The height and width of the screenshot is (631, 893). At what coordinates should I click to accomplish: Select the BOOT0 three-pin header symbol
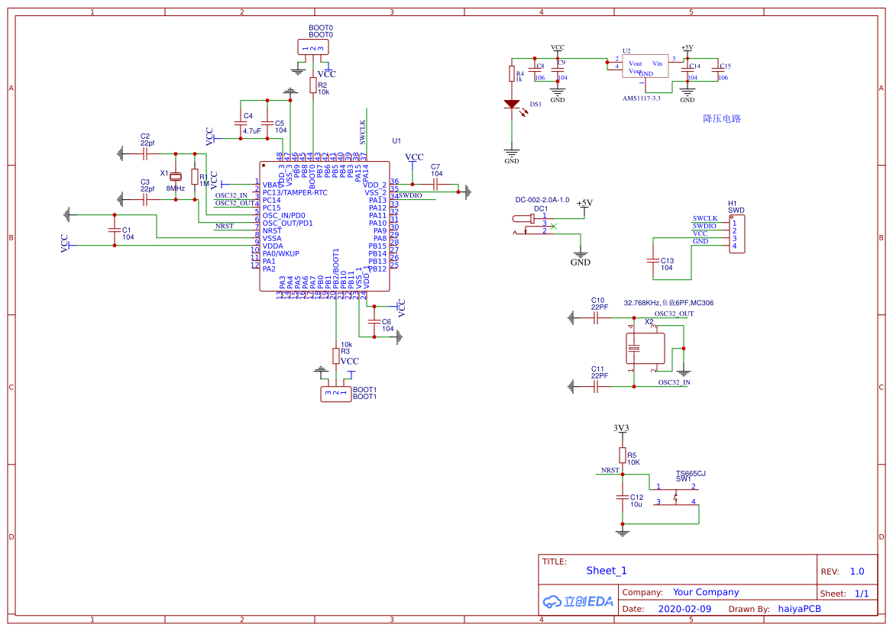coord(312,47)
